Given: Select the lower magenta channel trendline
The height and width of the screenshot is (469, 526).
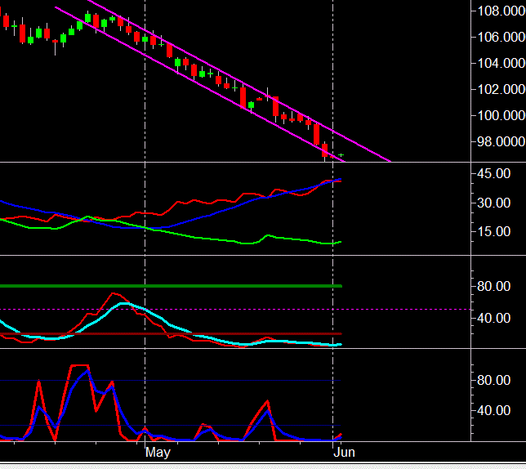Looking at the screenshot, I should tap(201, 84).
